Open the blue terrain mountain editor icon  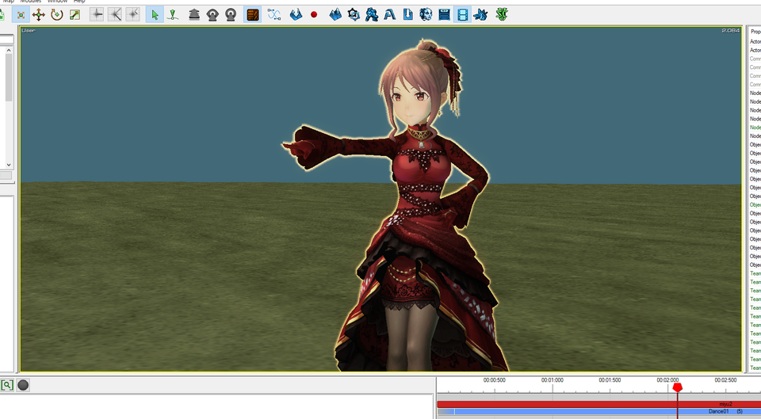(x=335, y=14)
